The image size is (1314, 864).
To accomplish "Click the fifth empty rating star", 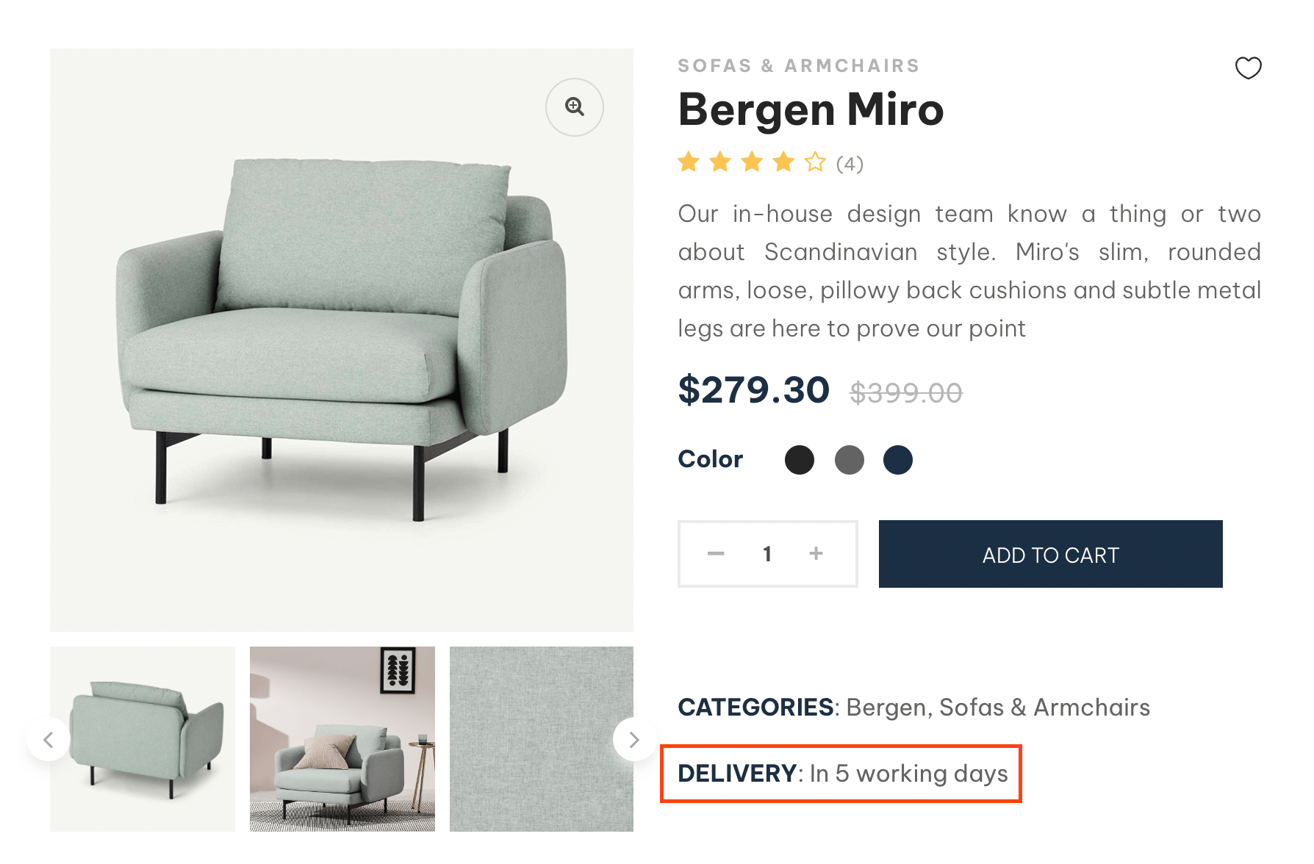I will point(815,162).
